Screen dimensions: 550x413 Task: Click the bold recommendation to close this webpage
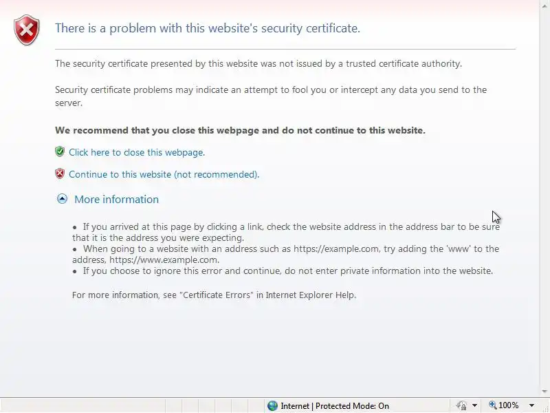(x=240, y=130)
